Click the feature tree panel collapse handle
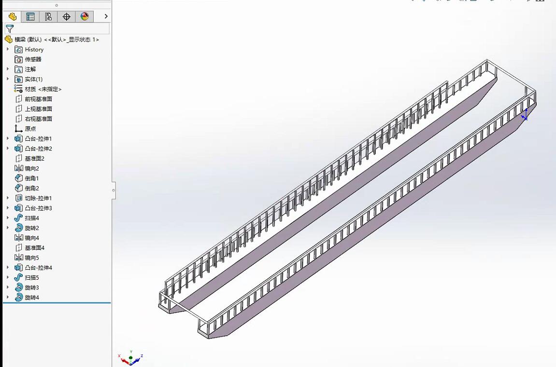Screen dimensions: 556x367 [x=114, y=190]
